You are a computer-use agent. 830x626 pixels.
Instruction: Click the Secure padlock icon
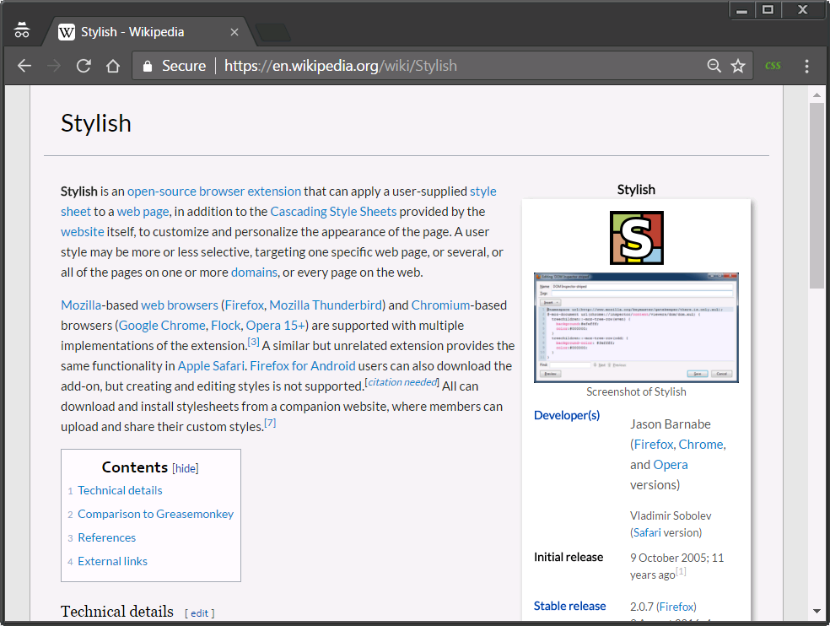(148, 66)
